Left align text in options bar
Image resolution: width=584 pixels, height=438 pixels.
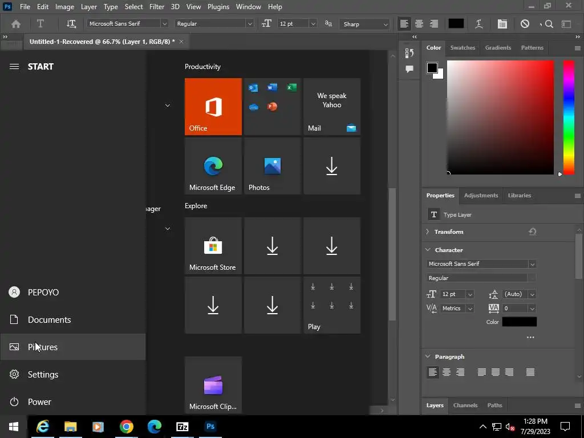(404, 24)
